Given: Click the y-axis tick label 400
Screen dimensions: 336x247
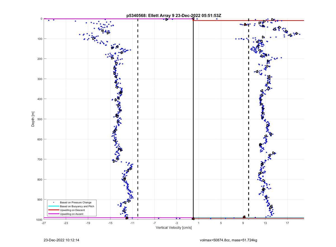Looking at the screenshot, I should coord(39,99).
